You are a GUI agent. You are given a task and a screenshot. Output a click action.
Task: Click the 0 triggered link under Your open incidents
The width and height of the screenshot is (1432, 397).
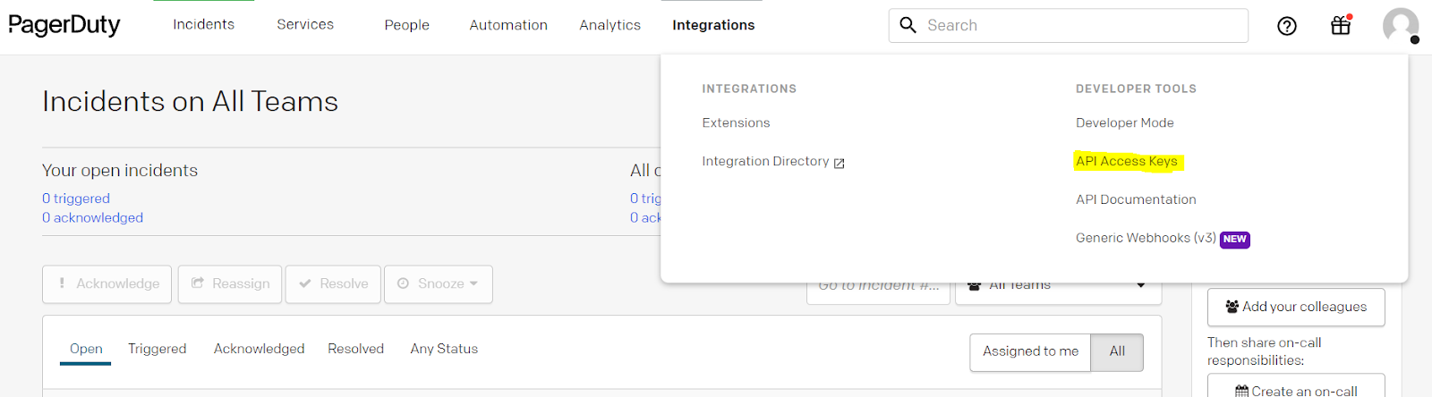(x=76, y=198)
